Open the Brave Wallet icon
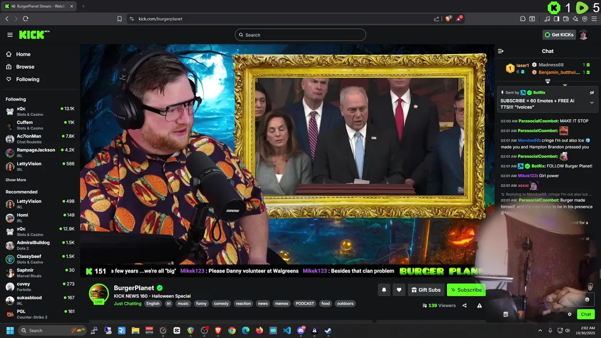This screenshot has height=338, width=601. click(566, 19)
